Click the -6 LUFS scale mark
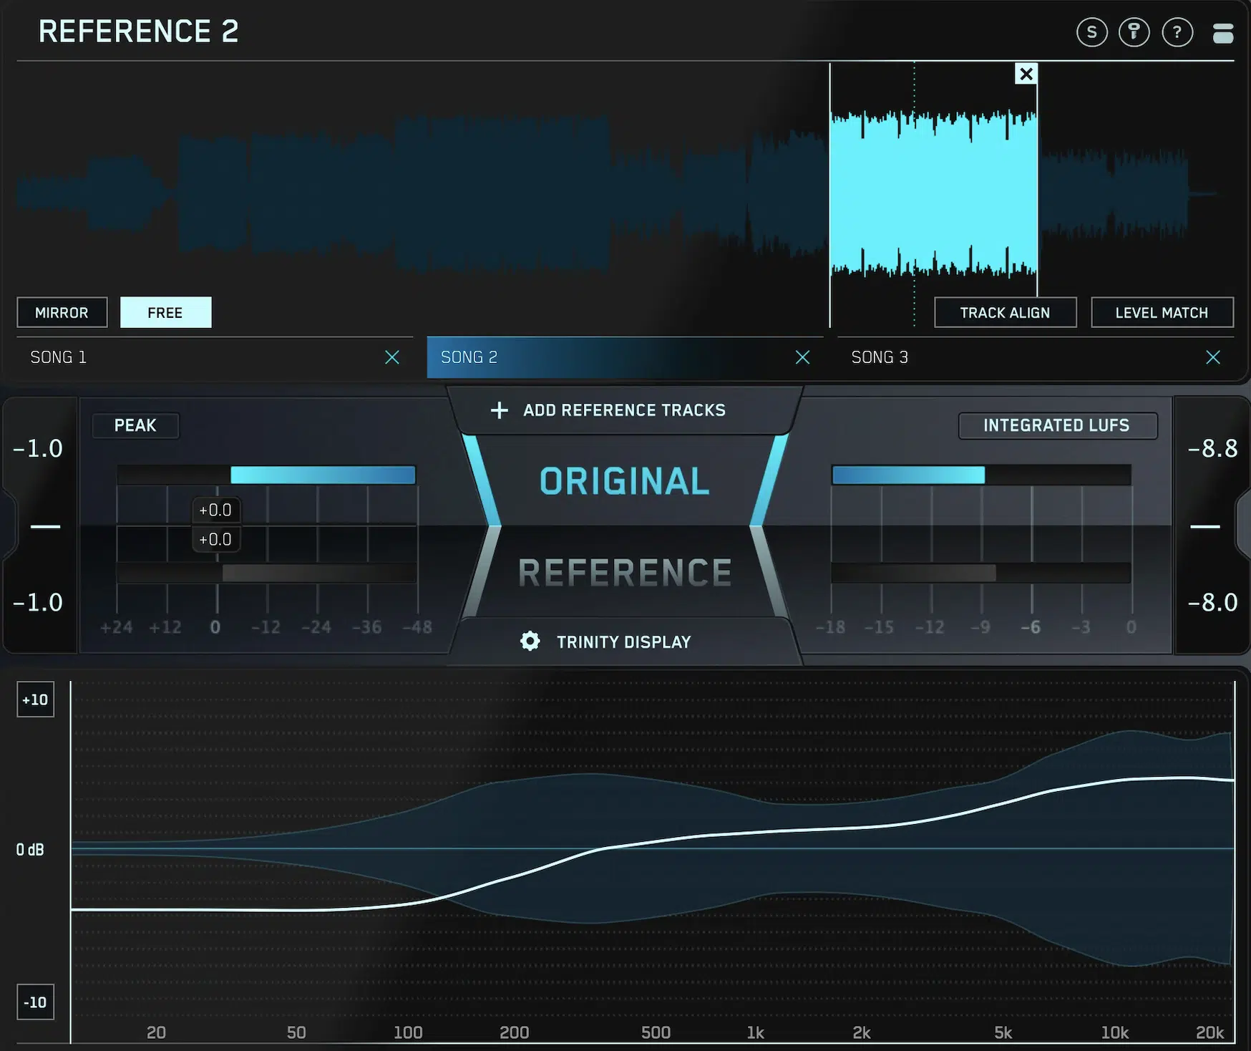Viewport: 1251px width, 1051px height. [x=1031, y=627]
